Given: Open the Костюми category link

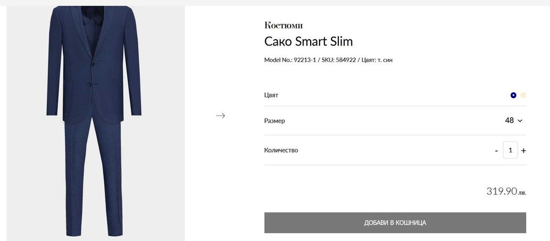Looking at the screenshot, I should coord(283,25).
